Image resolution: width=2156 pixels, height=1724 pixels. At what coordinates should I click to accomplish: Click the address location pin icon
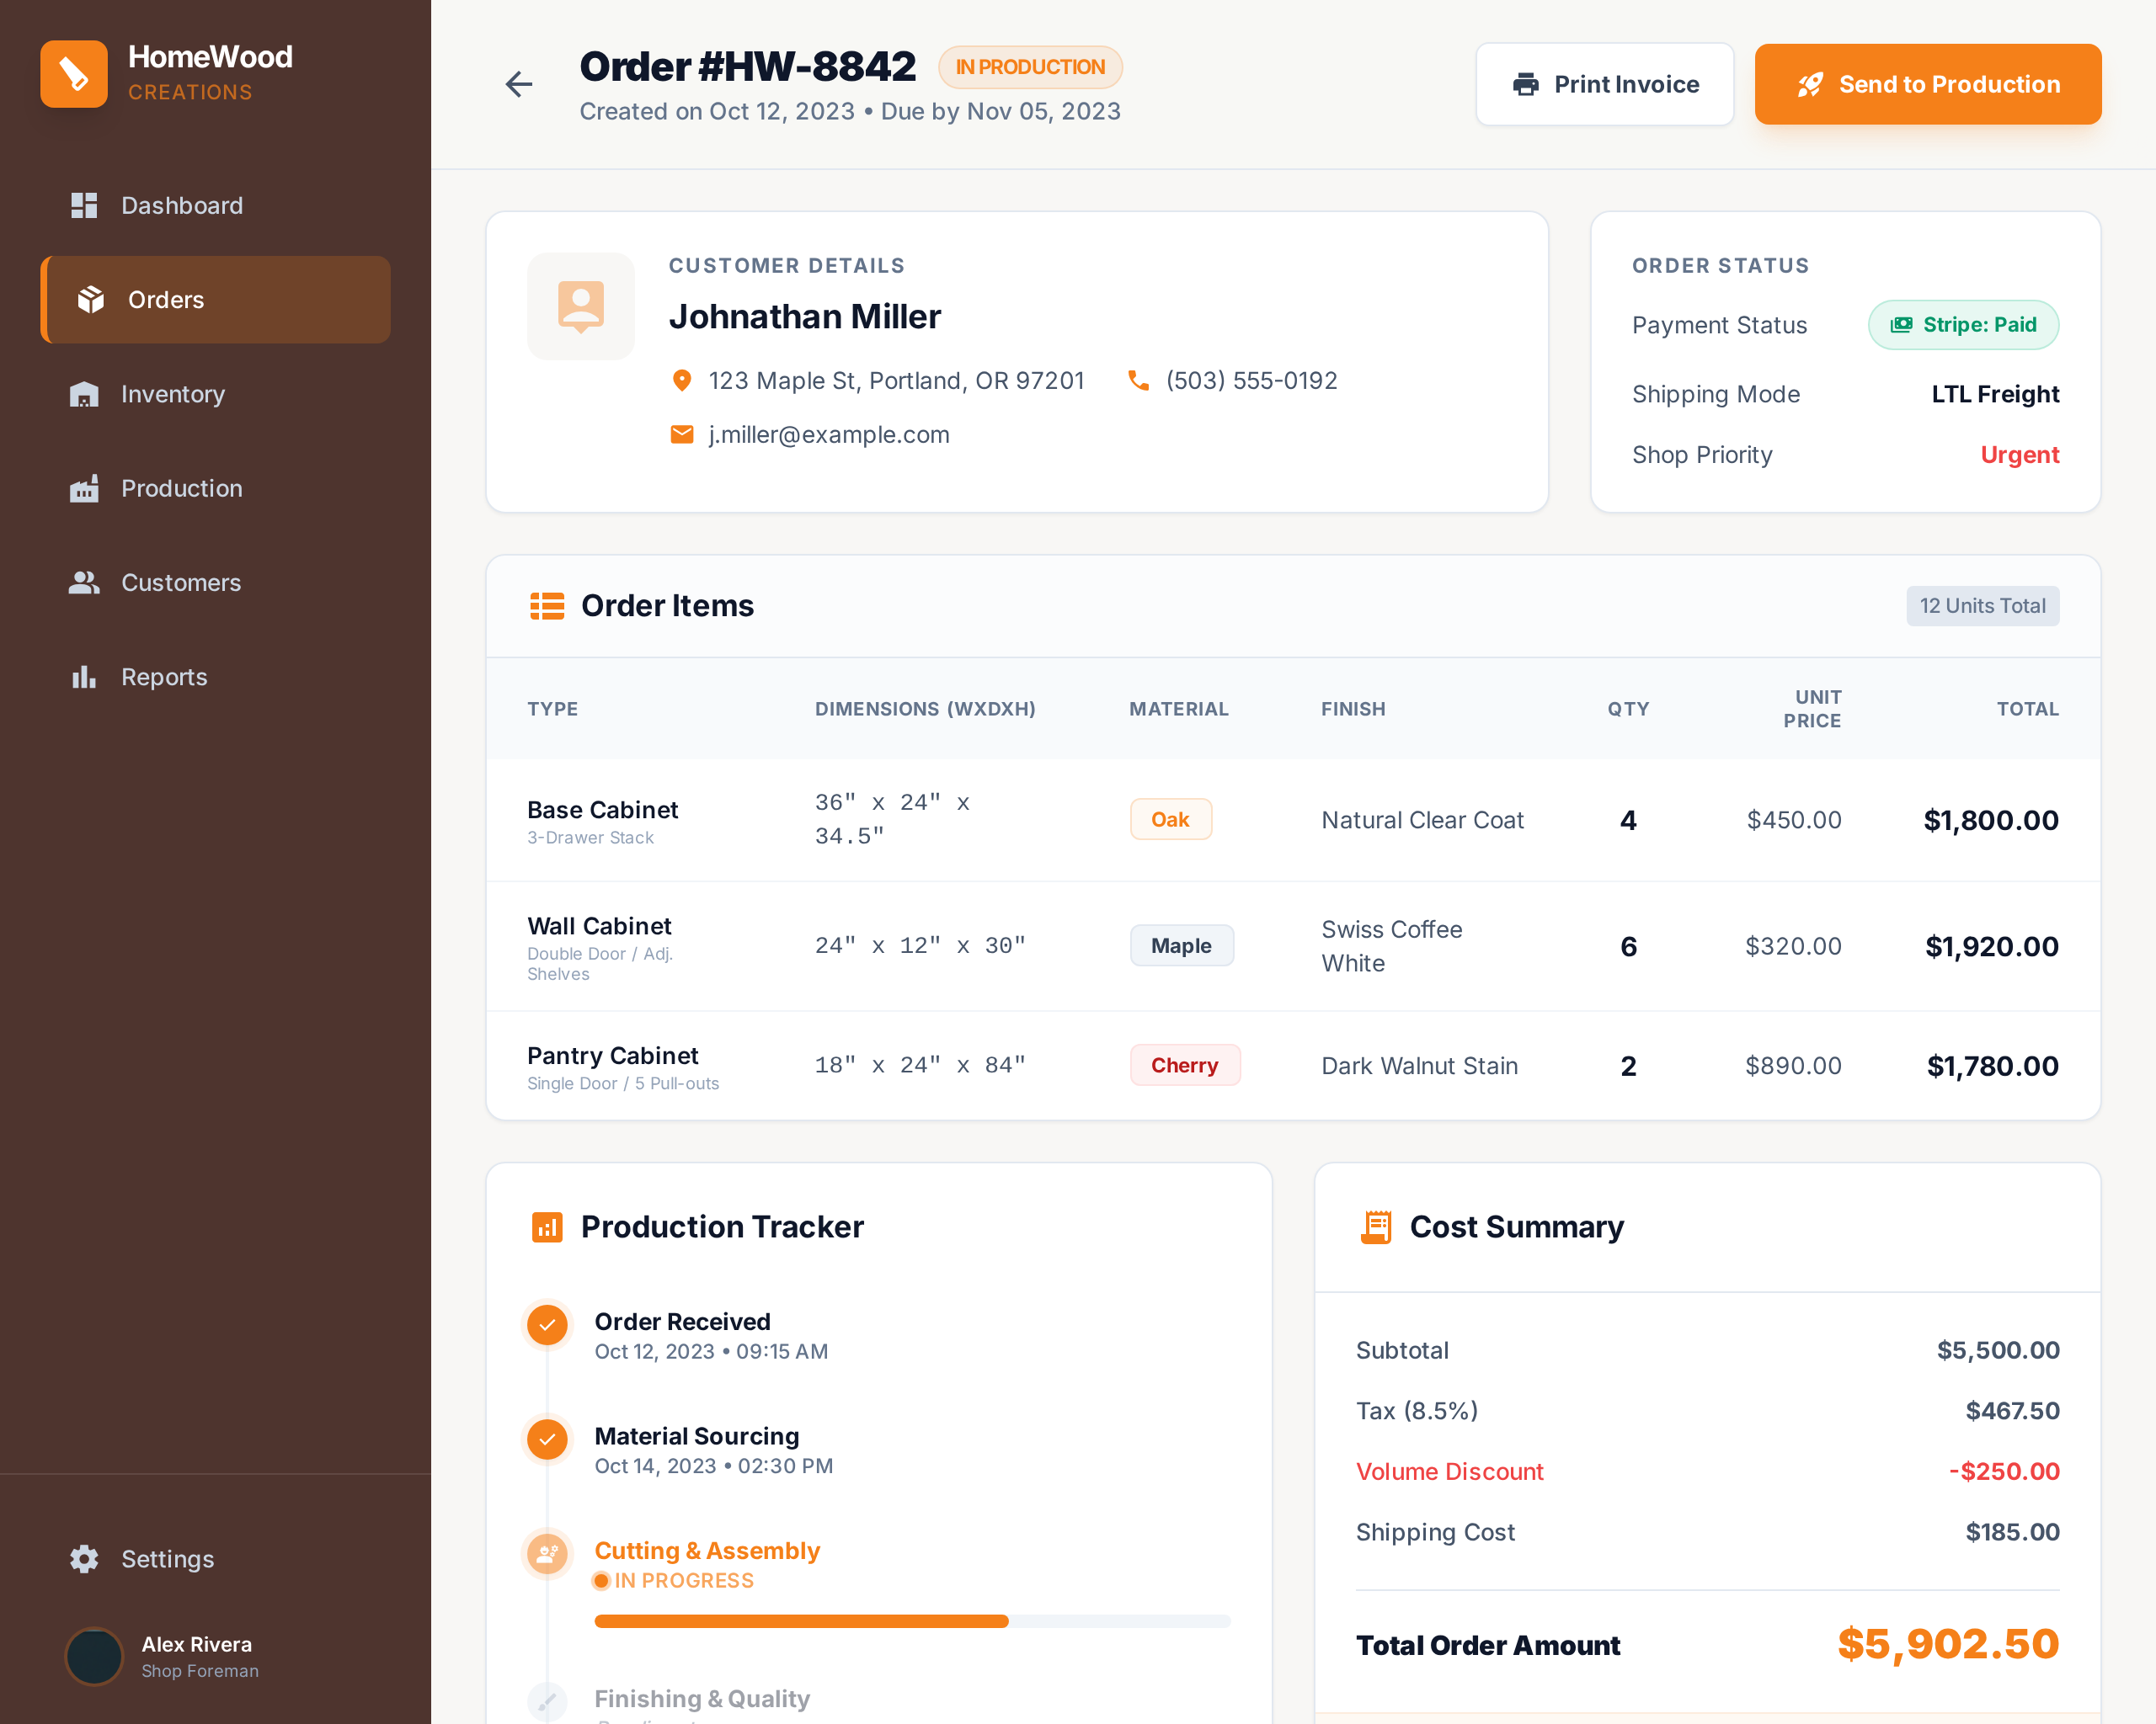click(682, 380)
